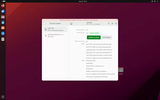Open the Files manager dock icon
160x100 pixels.
coord(3,17)
